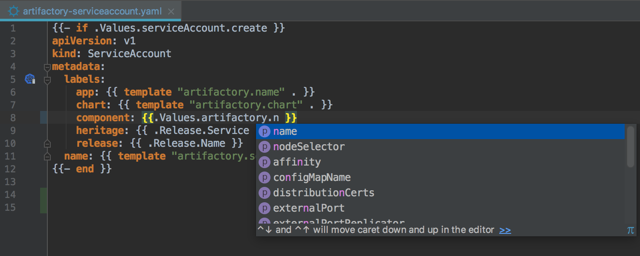
Task: Collapse the metadata block fold marker
Action: tap(47, 67)
